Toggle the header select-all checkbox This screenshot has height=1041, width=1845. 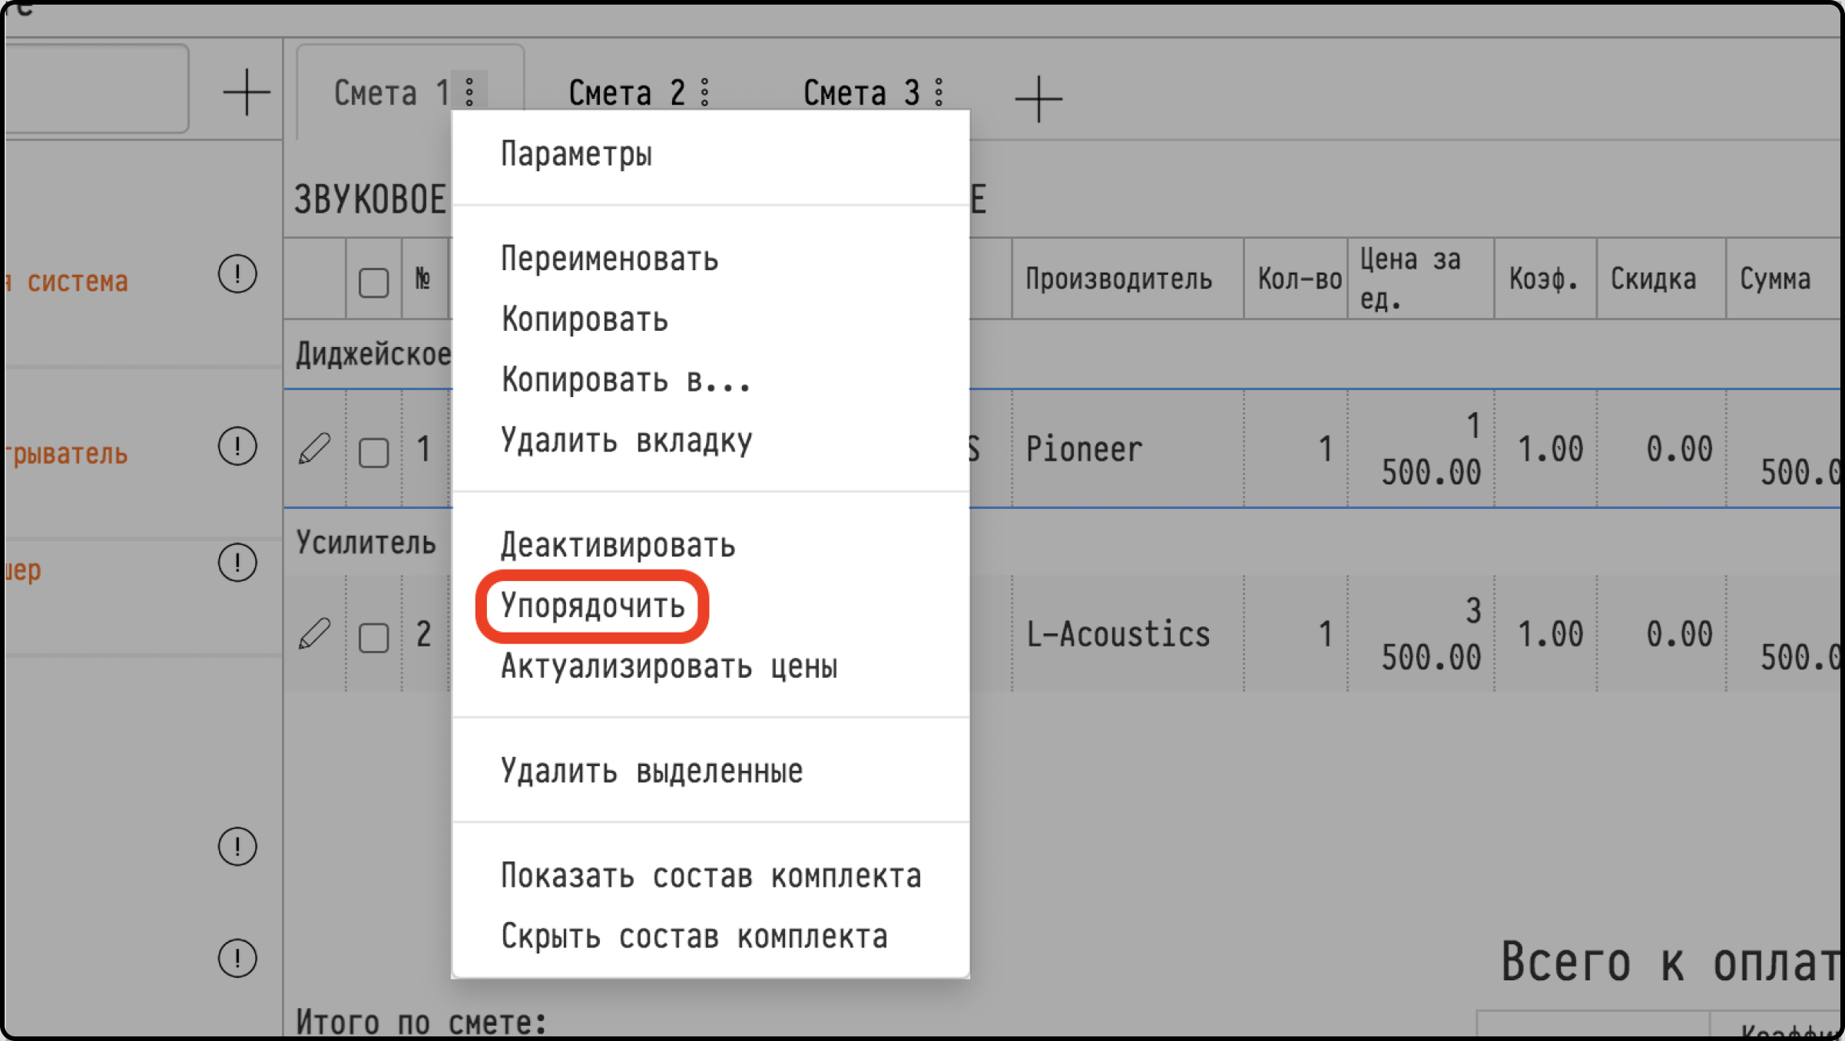click(374, 283)
